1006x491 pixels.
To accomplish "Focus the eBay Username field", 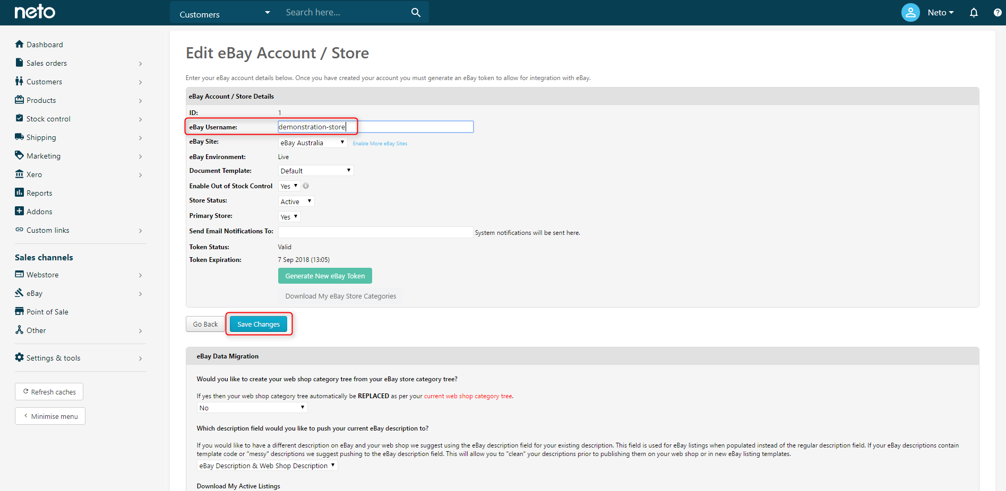I will (376, 127).
